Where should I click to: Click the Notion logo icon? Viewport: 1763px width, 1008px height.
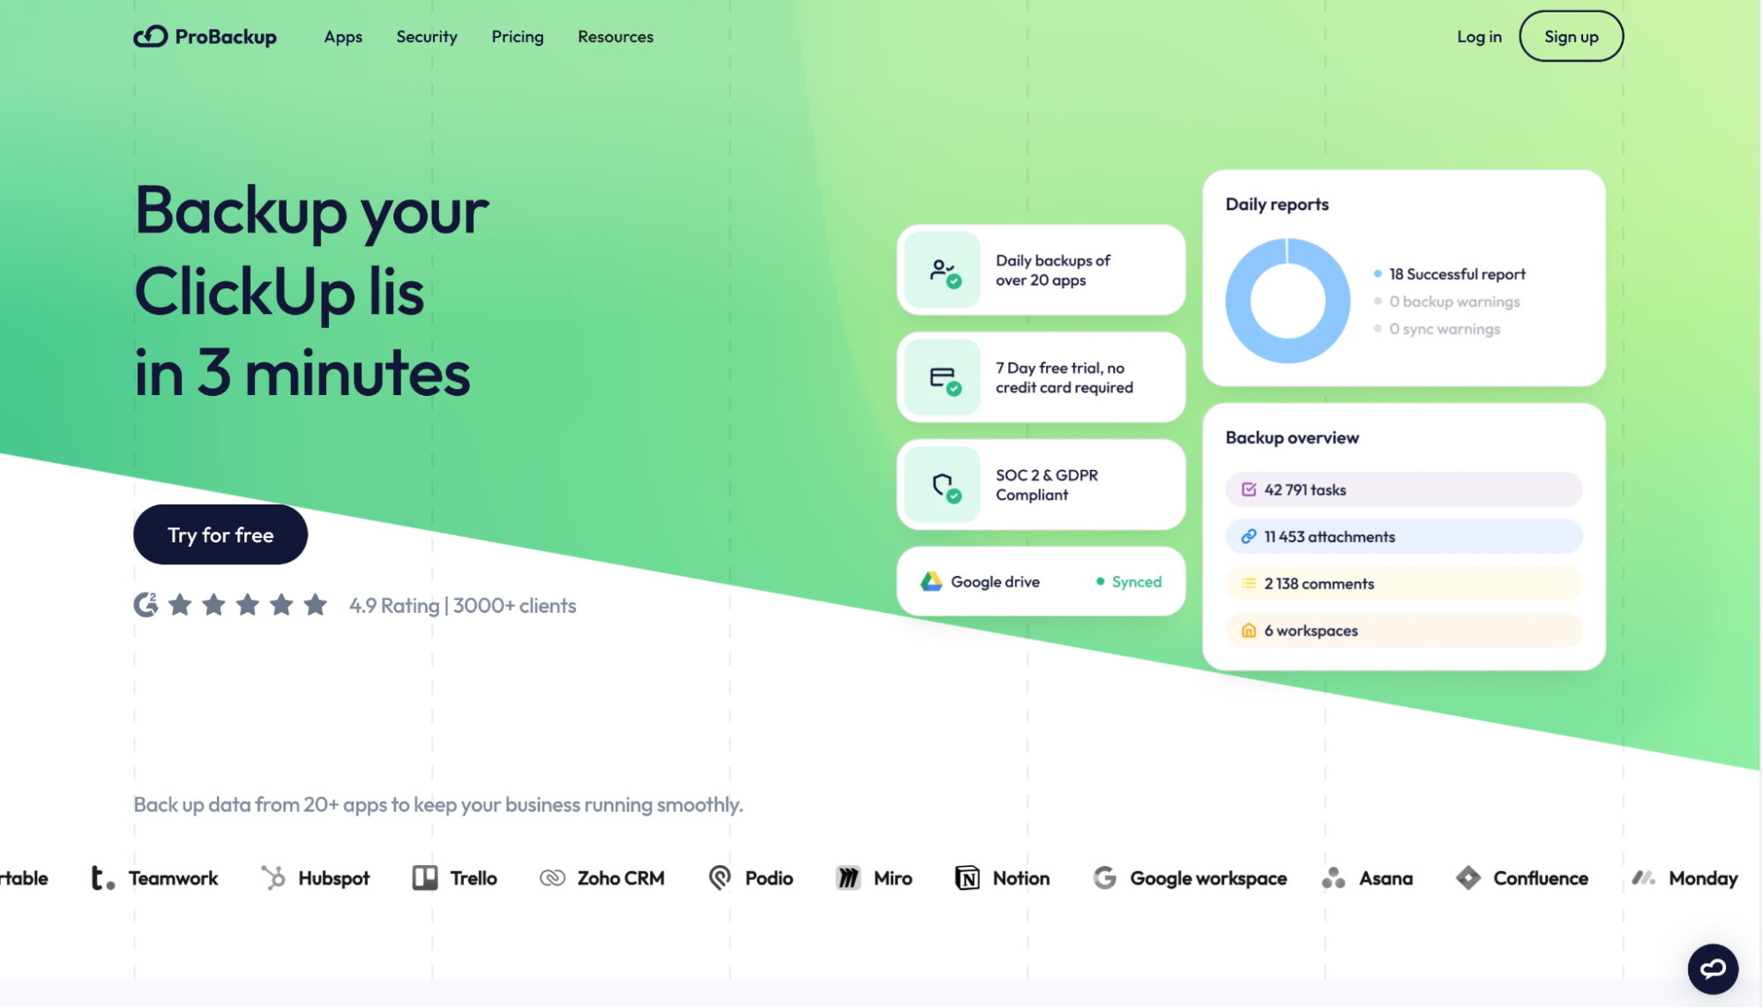point(967,877)
